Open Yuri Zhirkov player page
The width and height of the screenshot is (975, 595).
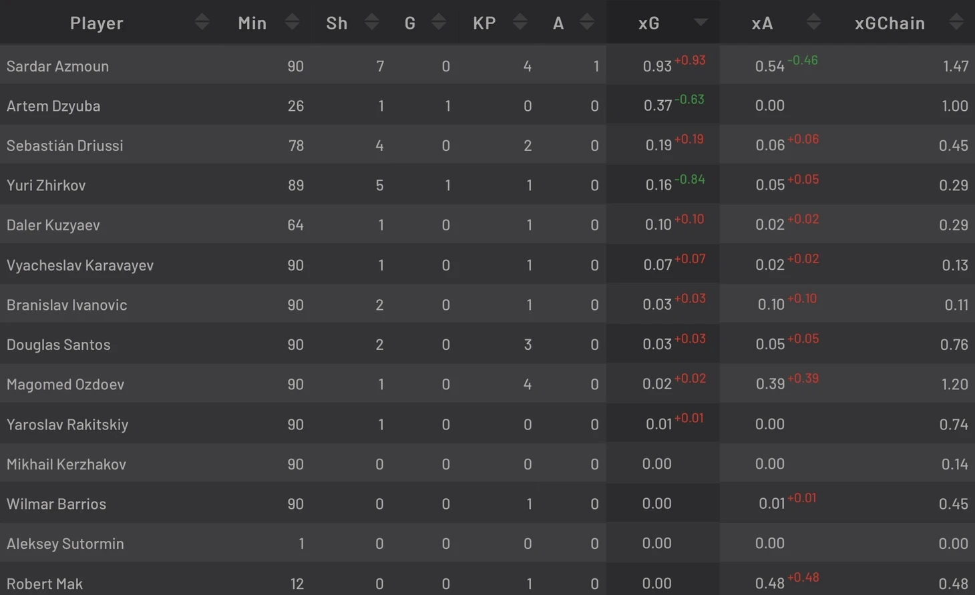[46, 186]
